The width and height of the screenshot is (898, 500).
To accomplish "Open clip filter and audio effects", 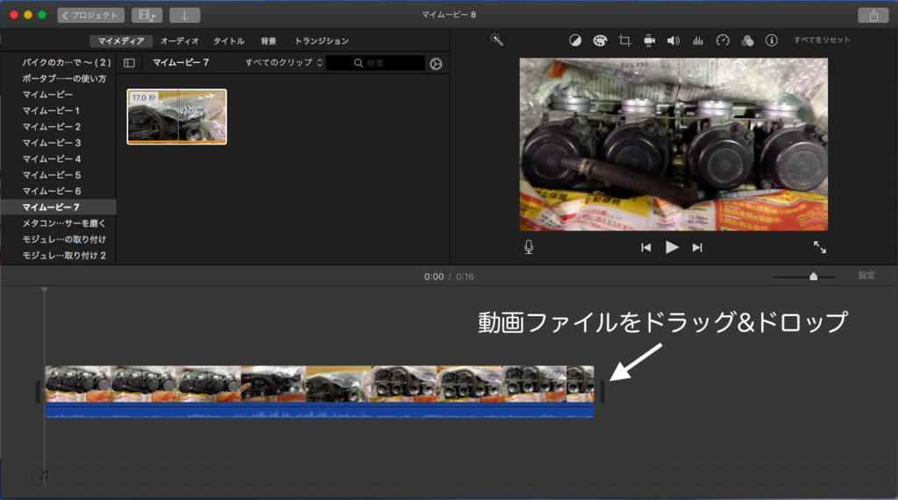I will 747,40.
